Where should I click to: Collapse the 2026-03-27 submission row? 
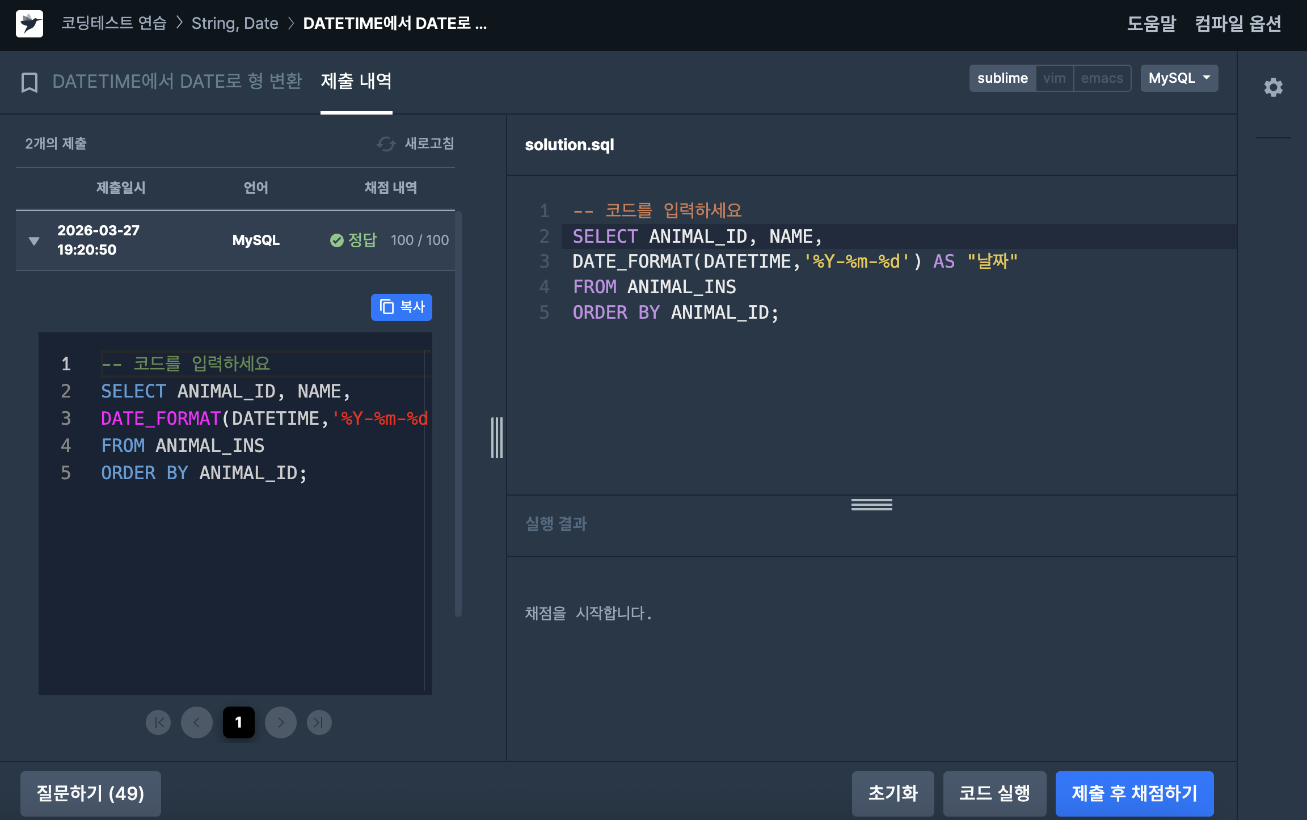coord(34,241)
